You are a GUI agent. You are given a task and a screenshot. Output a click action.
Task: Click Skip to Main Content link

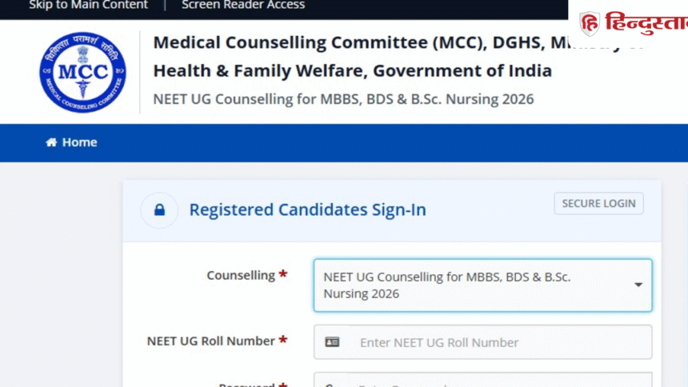coord(88,6)
